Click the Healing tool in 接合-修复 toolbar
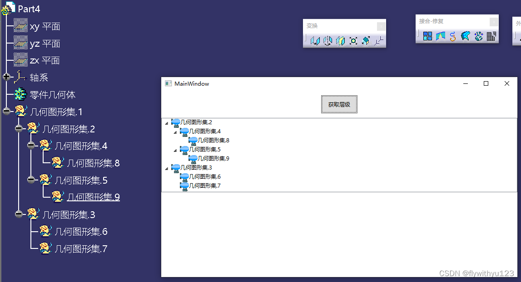This screenshot has width=521, height=282. (440, 36)
